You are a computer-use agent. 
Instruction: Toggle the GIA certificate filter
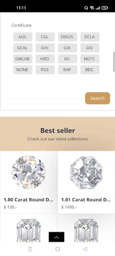point(67,48)
